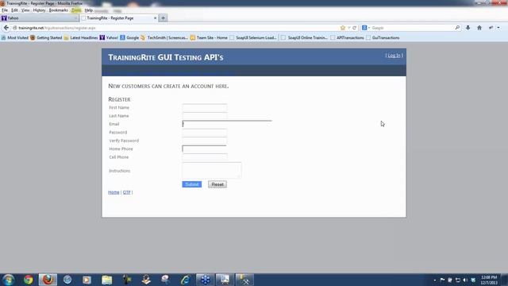Switch to the Yahoo tab
This screenshot has width=508, height=286.
point(39,18)
